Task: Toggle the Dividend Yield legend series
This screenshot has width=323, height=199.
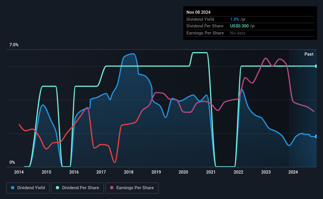Action: tap(28, 188)
